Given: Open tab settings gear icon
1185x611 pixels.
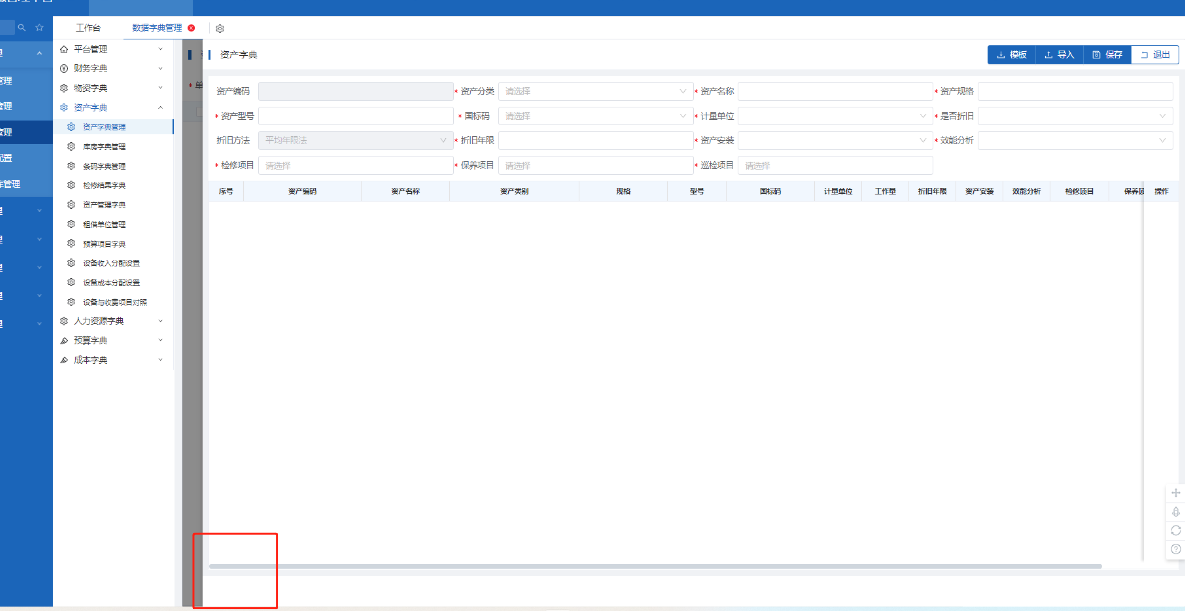Looking at the screenshot, I should pyautogui.click(x=220, y=28).
